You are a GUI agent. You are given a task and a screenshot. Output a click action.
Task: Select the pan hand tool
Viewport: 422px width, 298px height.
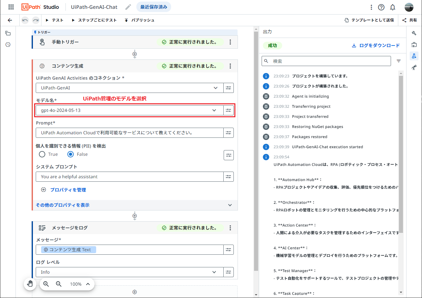tap(30, 284)
